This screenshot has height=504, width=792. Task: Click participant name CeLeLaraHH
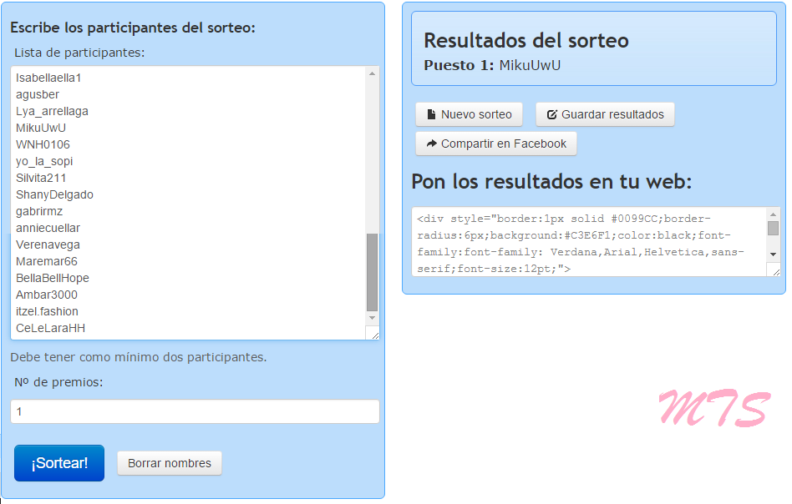point(50,327)
